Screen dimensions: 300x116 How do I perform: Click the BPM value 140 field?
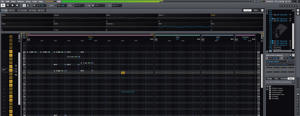click(62, 5)
